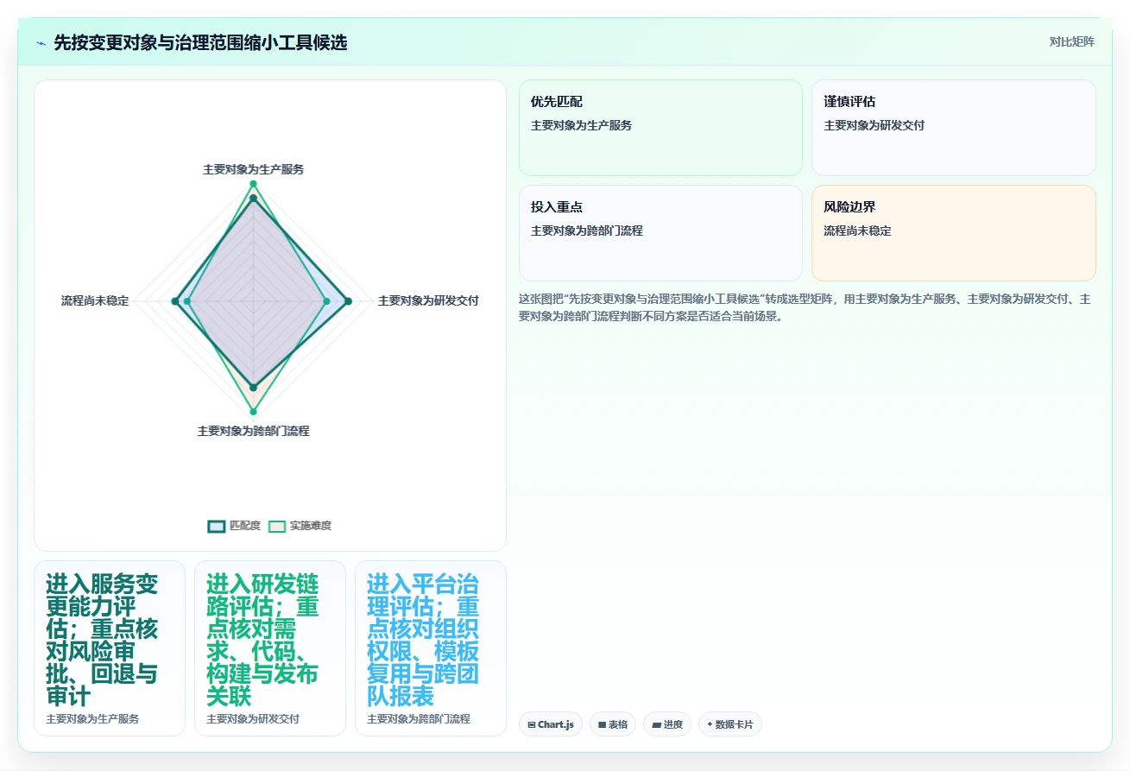Click the lightning icon beside the title

click(x=41, y=42)
